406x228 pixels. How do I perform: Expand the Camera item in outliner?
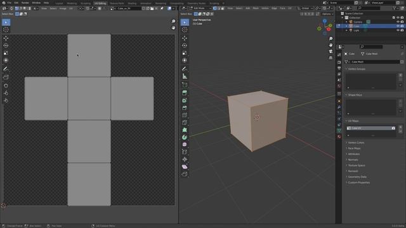click(x=346, y=22)
